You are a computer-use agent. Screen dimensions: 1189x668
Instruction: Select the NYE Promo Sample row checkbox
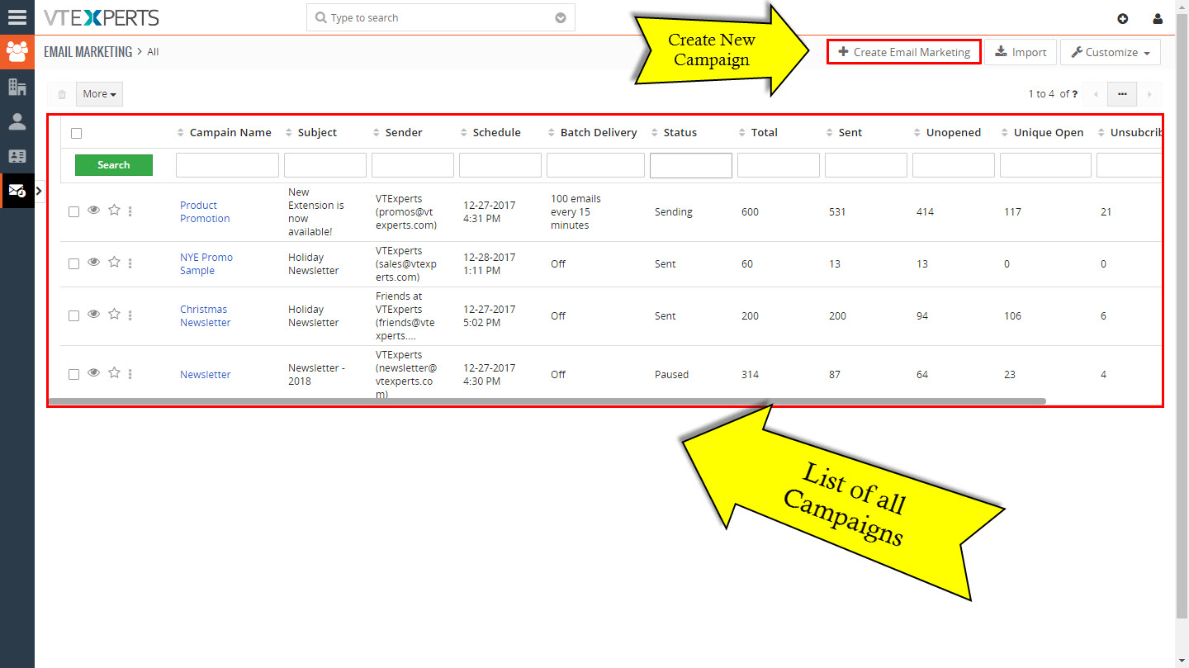(73, 264)
